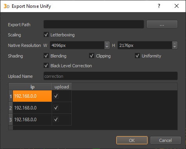Uncheck upload for row 2

pos(56,108)
